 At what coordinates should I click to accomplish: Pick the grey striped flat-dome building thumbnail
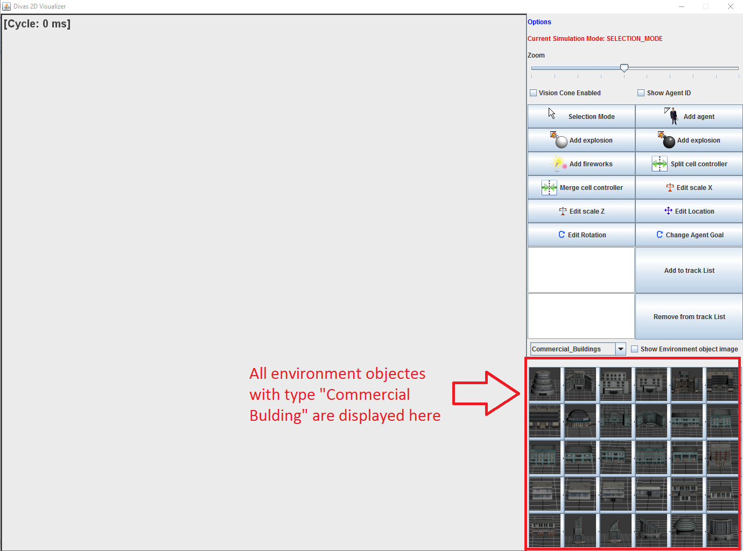point(687,531)
